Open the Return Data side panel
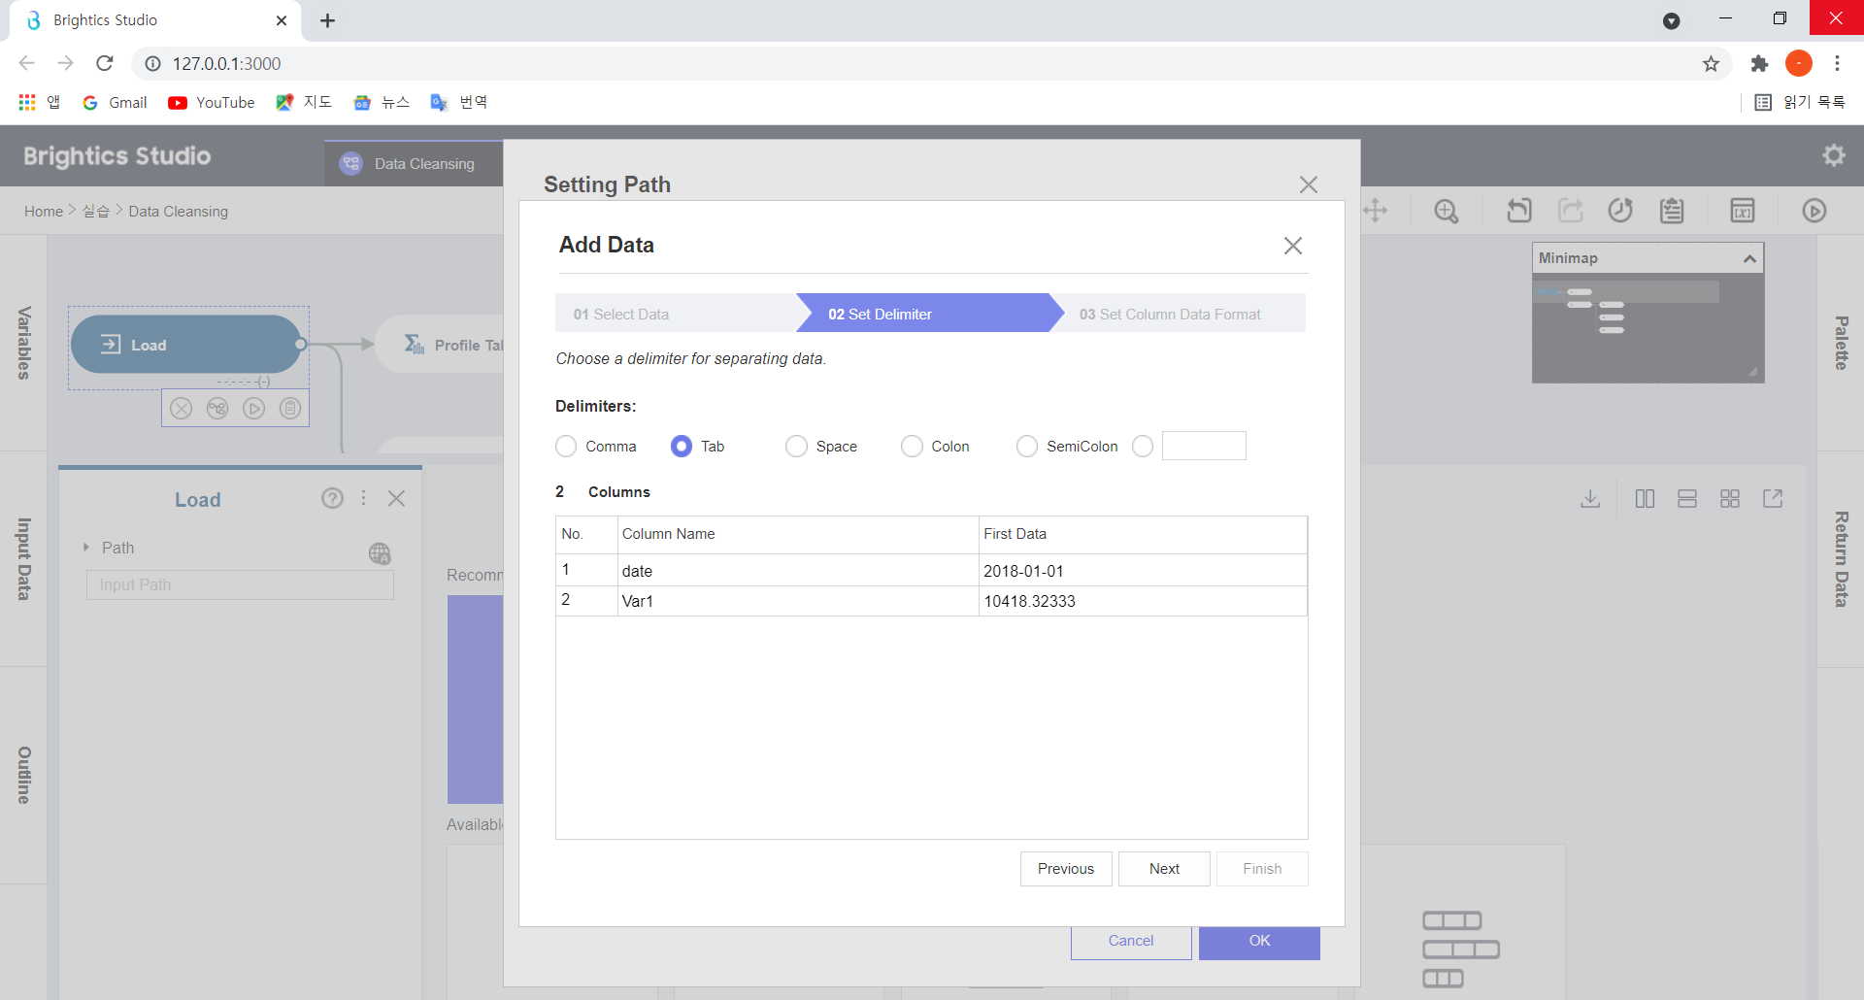The image size is (1864, 1000). [x=1841, y=559]
